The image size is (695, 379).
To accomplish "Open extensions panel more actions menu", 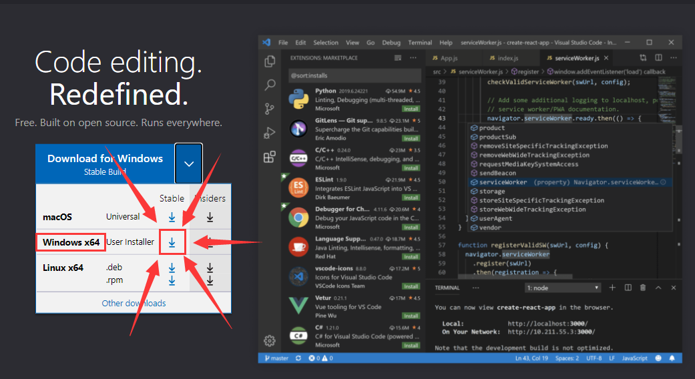I will tap(413, 58).
